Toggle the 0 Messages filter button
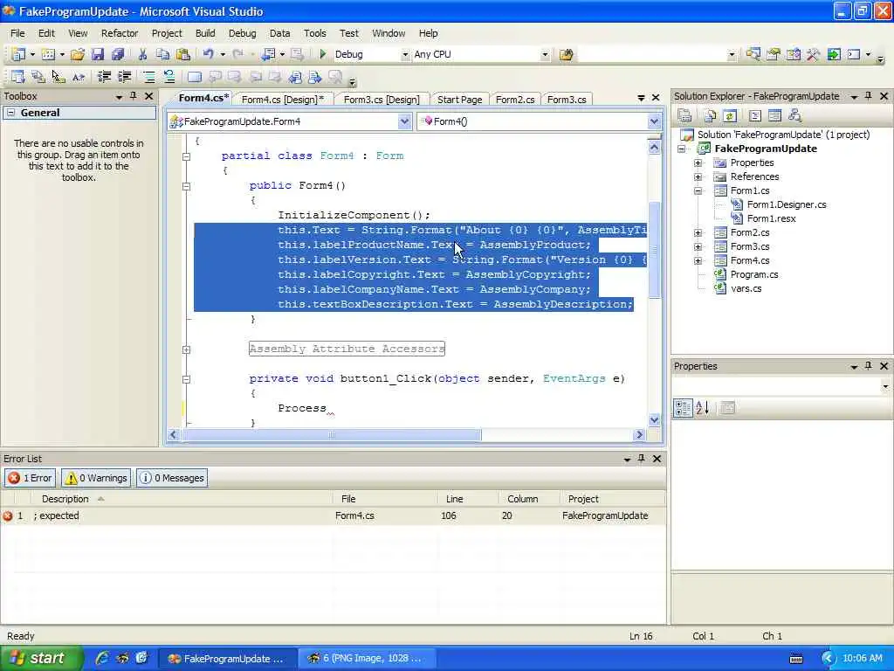Viewport: 894px width, 671px height. pyautogui.click(x=172, y=478)
